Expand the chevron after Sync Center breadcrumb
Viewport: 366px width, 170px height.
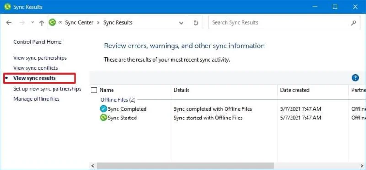pyautogui.click(x=98, y=22)
